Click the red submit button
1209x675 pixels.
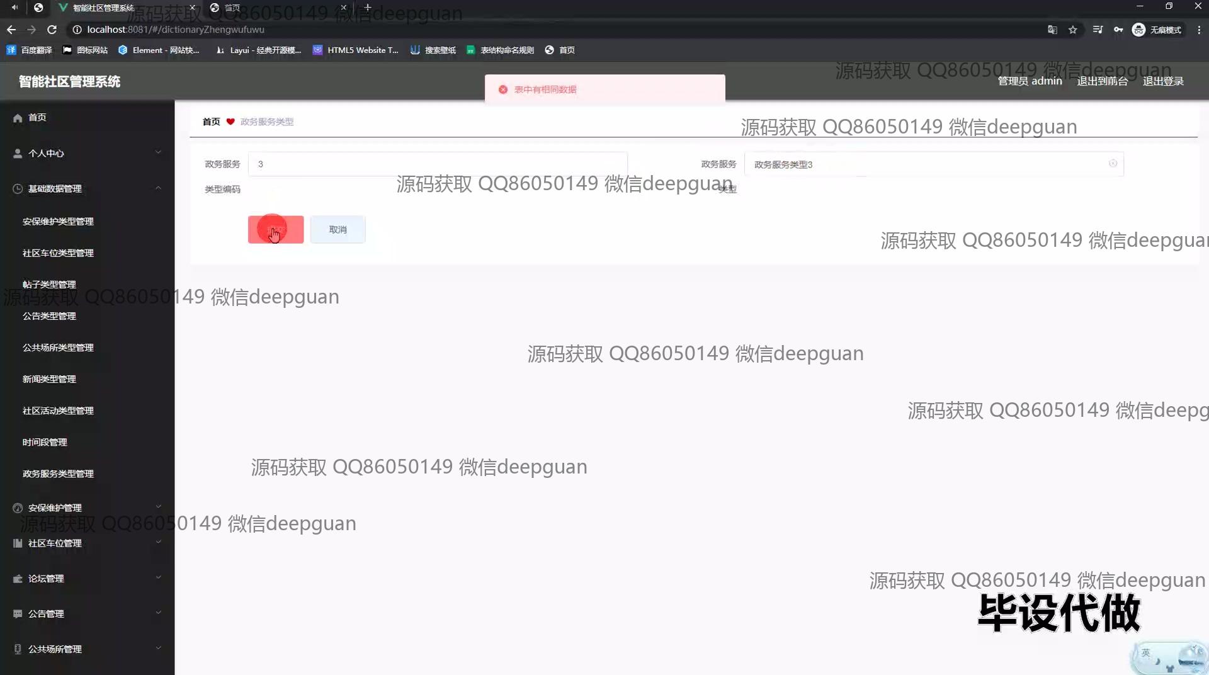pos(276,230)
